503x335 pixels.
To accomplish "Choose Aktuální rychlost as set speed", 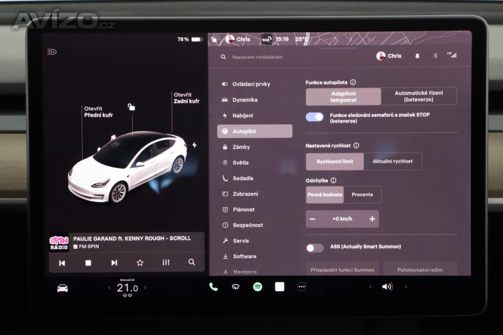I will point(392,161).
